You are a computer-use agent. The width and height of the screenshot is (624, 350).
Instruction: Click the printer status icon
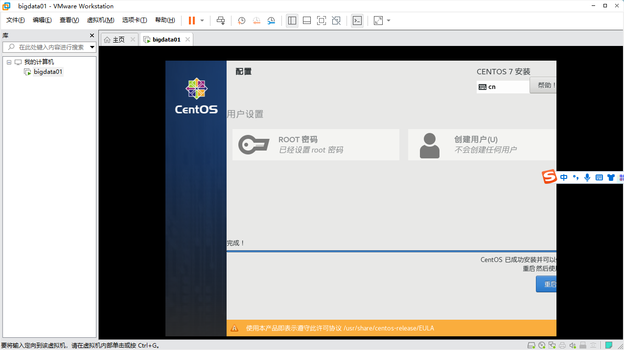[x=562, y=346]
